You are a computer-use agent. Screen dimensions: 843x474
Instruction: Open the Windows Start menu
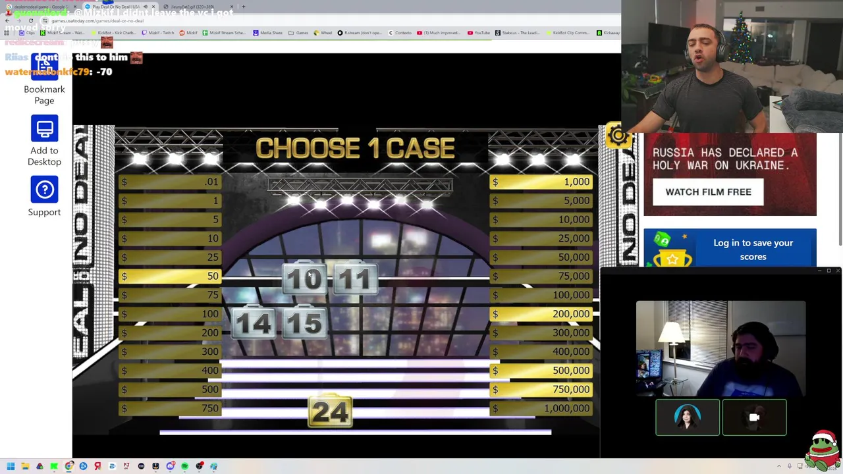coord(11,466)
